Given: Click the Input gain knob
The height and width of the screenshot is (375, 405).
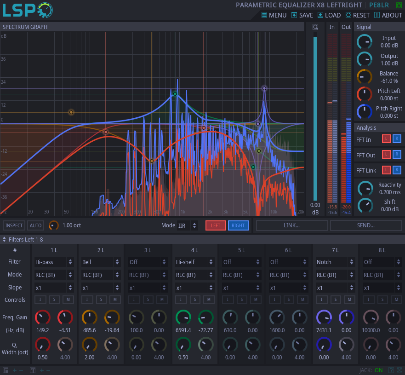Looking at the screenshot, I should 365,41.
